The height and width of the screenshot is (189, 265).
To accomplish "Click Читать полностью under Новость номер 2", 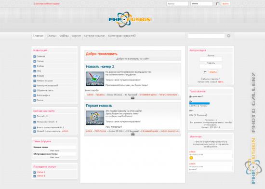I will pyautogui.click(x=168, y=94).
